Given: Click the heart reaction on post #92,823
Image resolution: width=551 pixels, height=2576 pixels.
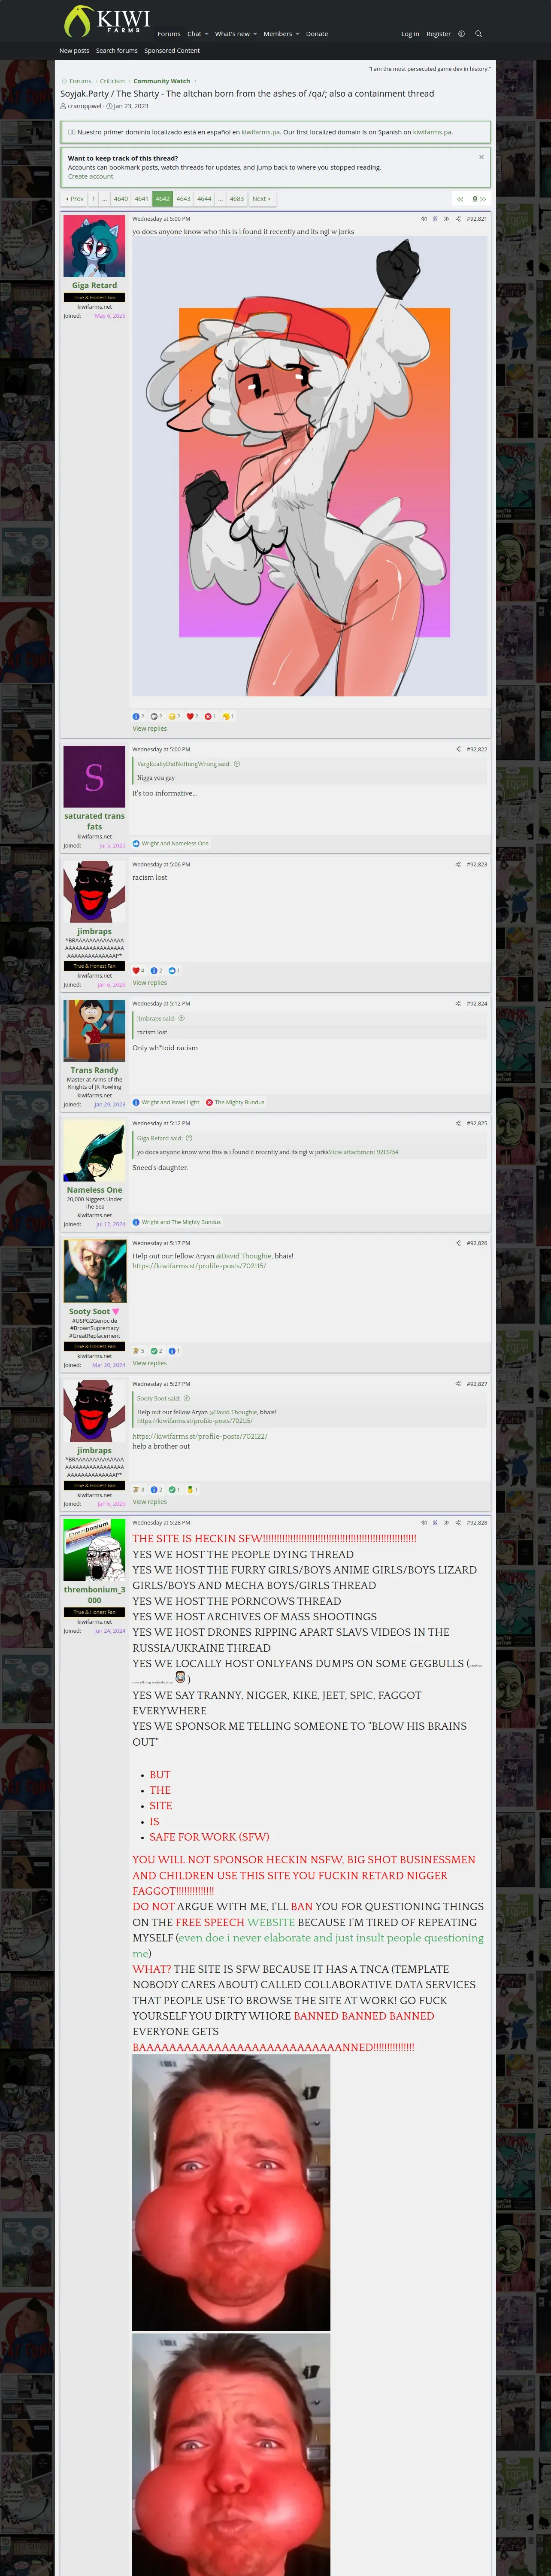Looking at the screenshot, I should point(136,970).
